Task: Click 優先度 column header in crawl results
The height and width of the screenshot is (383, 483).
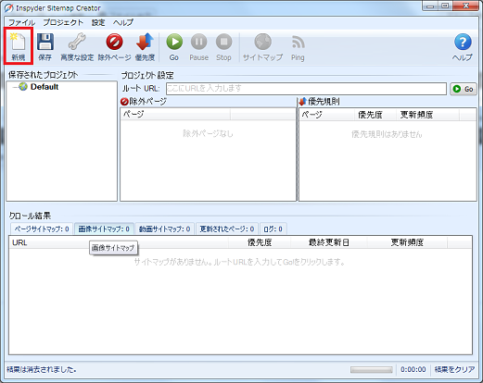Action: [260, 242]
